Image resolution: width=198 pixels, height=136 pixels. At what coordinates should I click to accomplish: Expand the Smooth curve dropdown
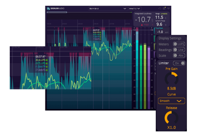(x=171, y=101)
